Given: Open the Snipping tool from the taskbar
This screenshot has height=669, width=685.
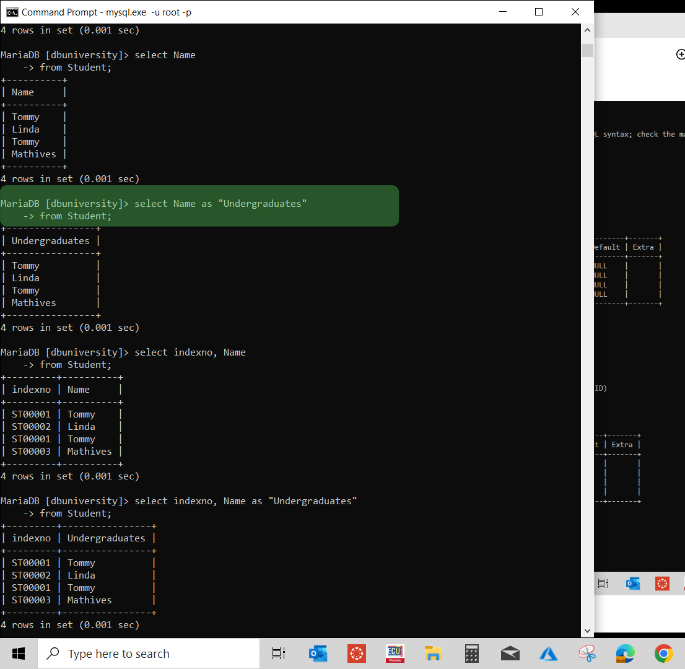Looking at the screenshot, I should (x=587, y=653).
